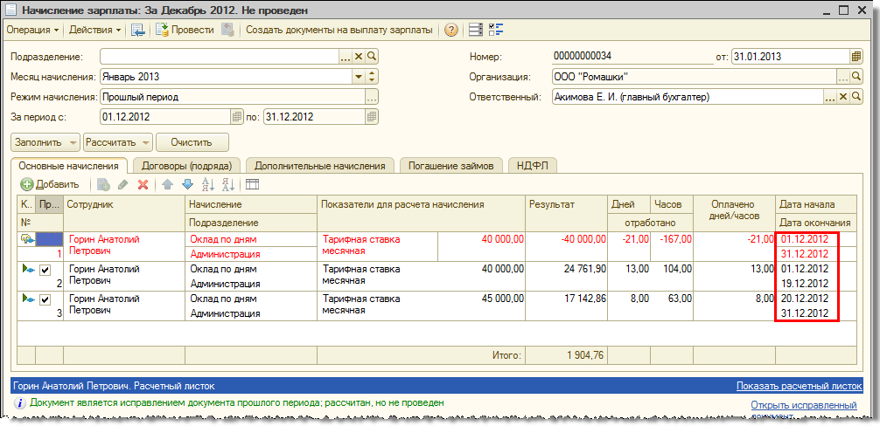Screen dimensions: 880x426
Task: Click the Режим начисления field Прошлый период
Action: [x=233, y=97]
